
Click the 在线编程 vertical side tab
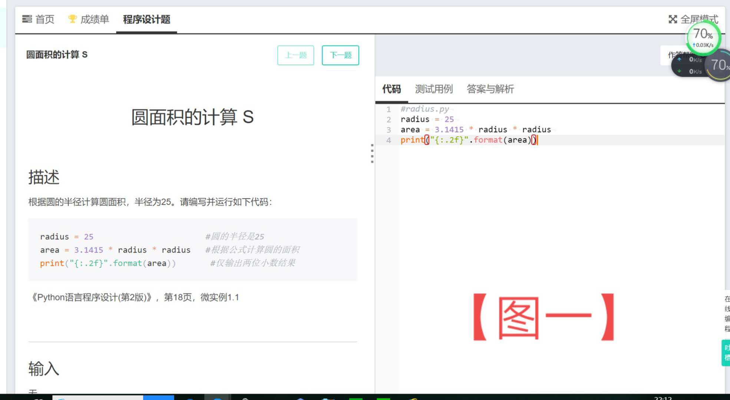(727, 313)
